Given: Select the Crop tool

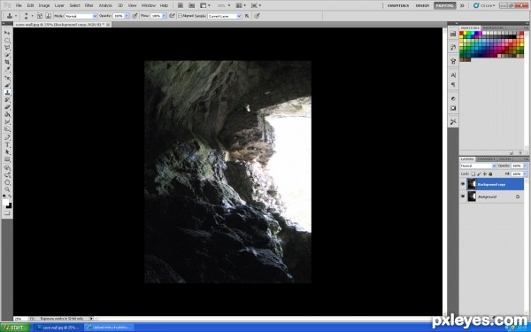Looking at the screenshot, I should coord(7,62).
